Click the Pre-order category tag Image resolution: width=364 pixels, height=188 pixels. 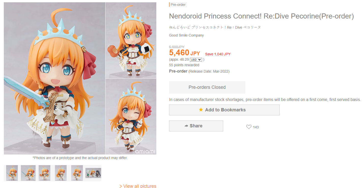click(x=178, y=5)
